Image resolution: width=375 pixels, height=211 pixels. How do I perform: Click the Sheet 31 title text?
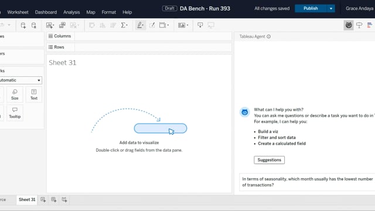[x=63, y=63]
